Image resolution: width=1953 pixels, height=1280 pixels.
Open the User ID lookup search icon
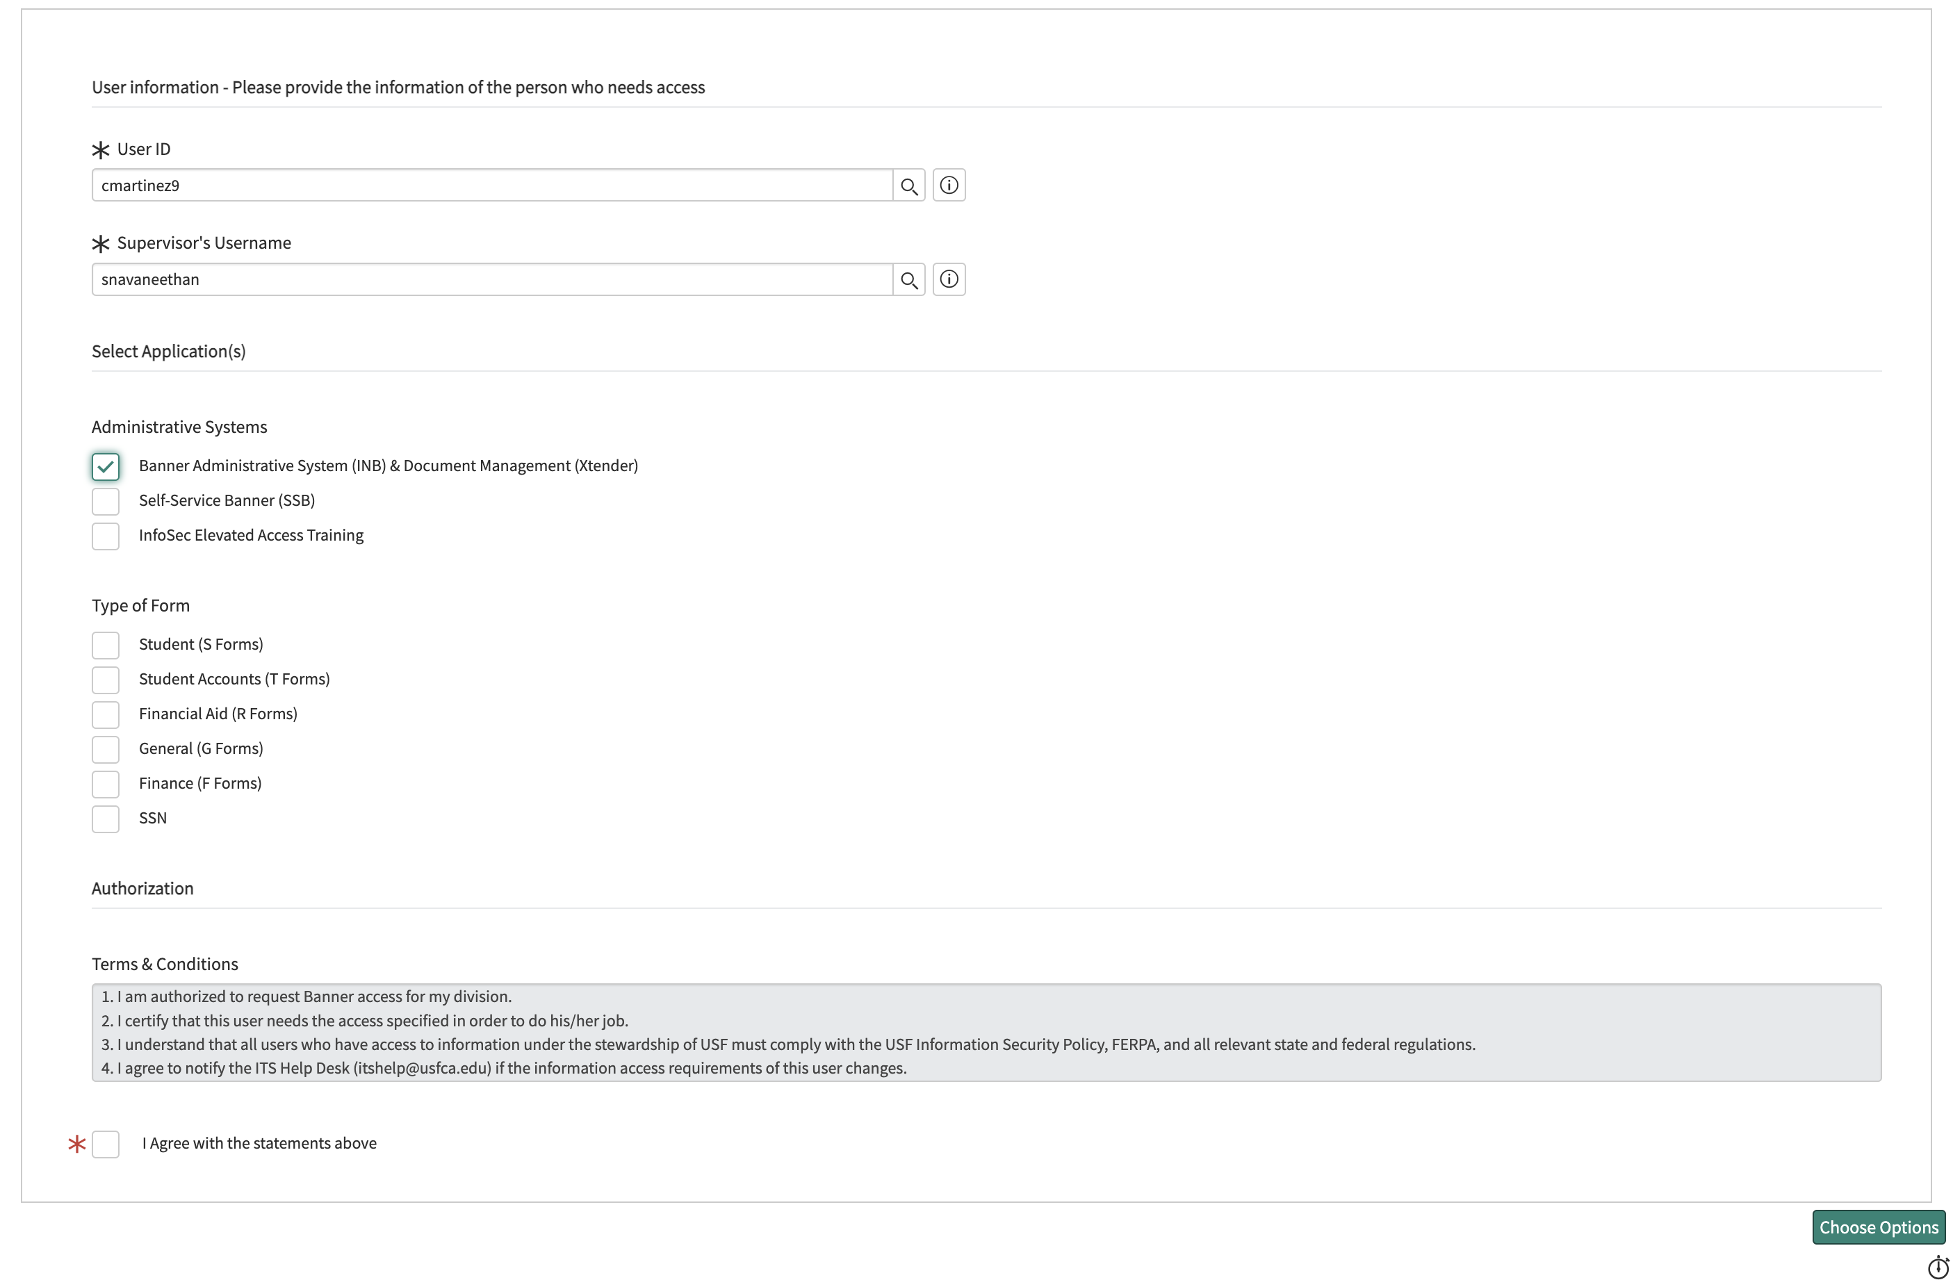coord(908,186)
